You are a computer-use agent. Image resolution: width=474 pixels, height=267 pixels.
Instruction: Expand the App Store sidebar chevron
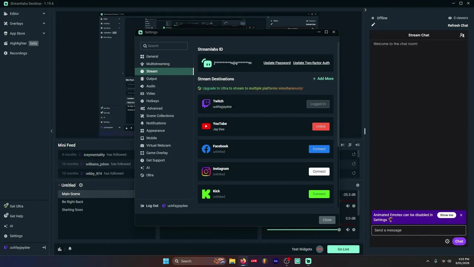tap(44, 33)
